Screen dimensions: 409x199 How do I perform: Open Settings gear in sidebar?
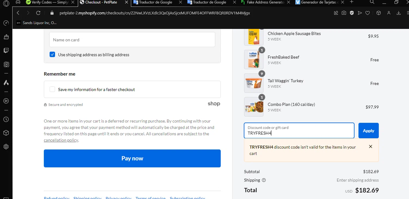pyautogui.click(x=6, y=147)
